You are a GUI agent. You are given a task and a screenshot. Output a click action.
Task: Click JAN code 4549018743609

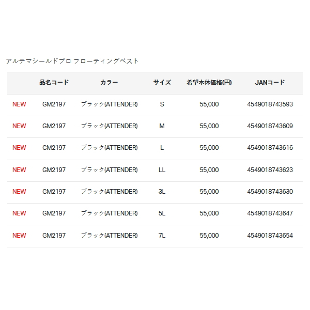tap(270, 126)
